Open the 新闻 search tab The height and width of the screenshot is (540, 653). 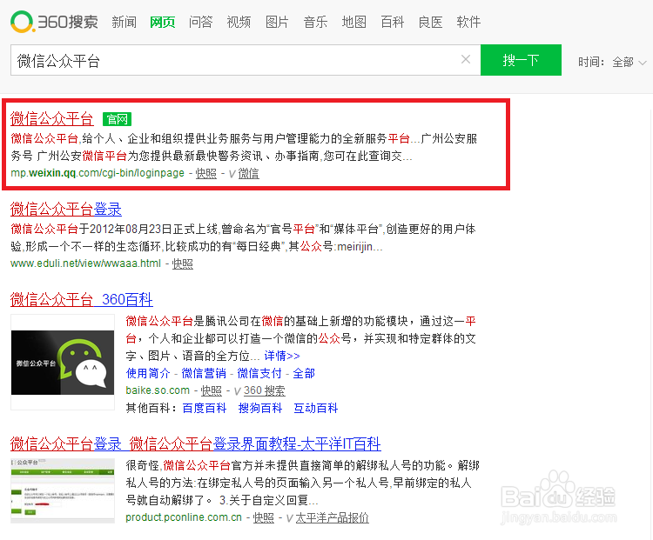(125, 22)
